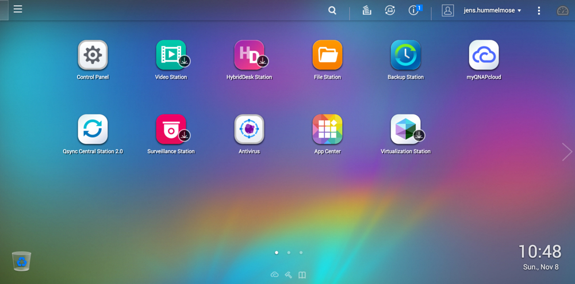The image size is (575, 284).
Task: Open the three-dot More menu
Action: [539, 10]
